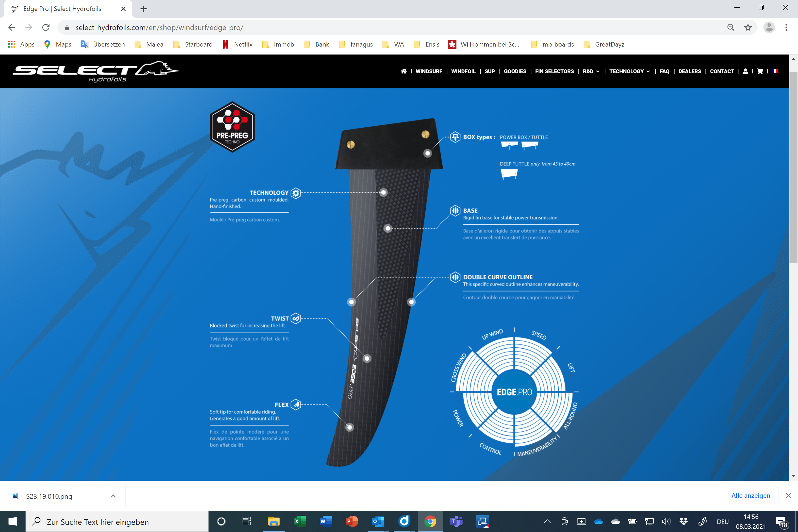This screenshot has width=798, height=532.
Task: Click the Deep Tuttle box shape icon
Action: [509, 174]
